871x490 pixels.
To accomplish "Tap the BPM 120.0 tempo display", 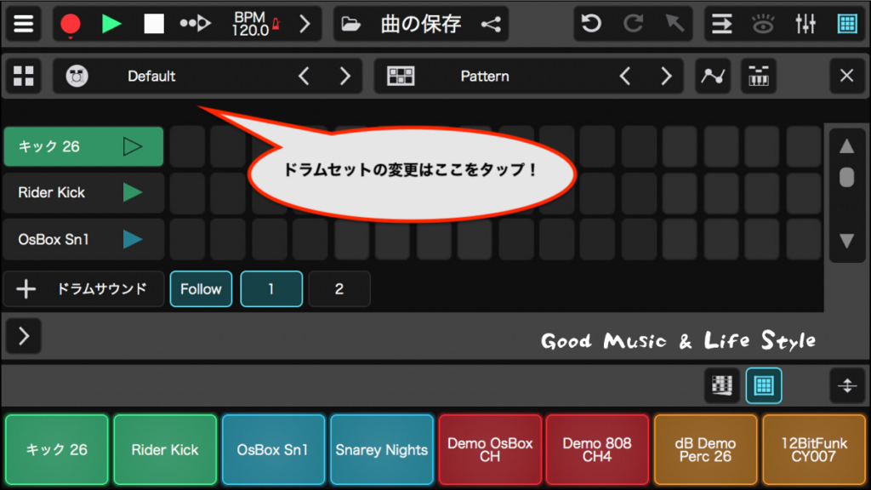I will (x=250, y=24).
